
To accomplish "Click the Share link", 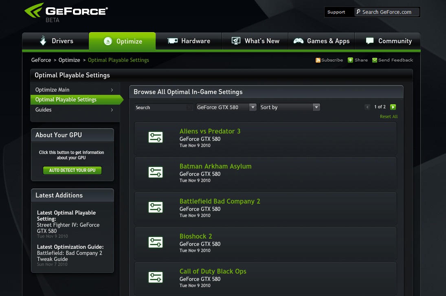I will (x=361, y=60).
